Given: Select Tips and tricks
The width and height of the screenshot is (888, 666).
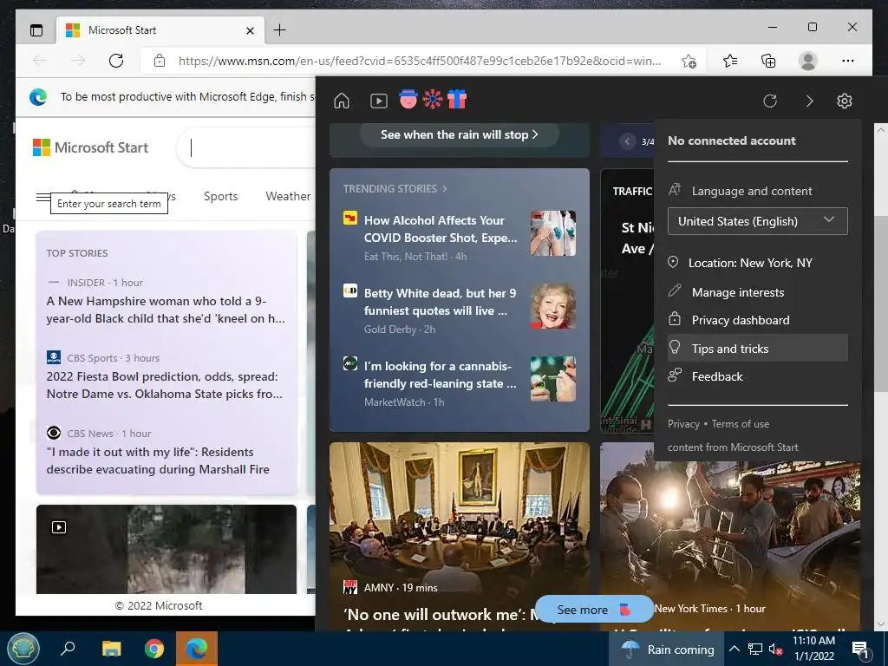Looking at the screenshot, I should [758, 349].
